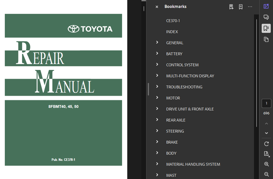The height and width of the screenshot is (179, 273).
Task: Close the Bookmarks panel with the X
Action: [x=156, y=7]
